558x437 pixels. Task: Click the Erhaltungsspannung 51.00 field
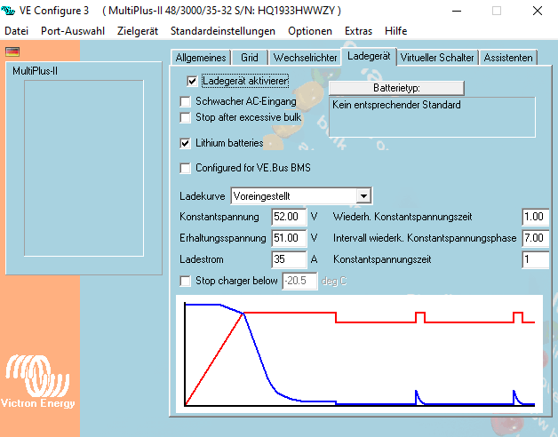(x=289, y=238)
